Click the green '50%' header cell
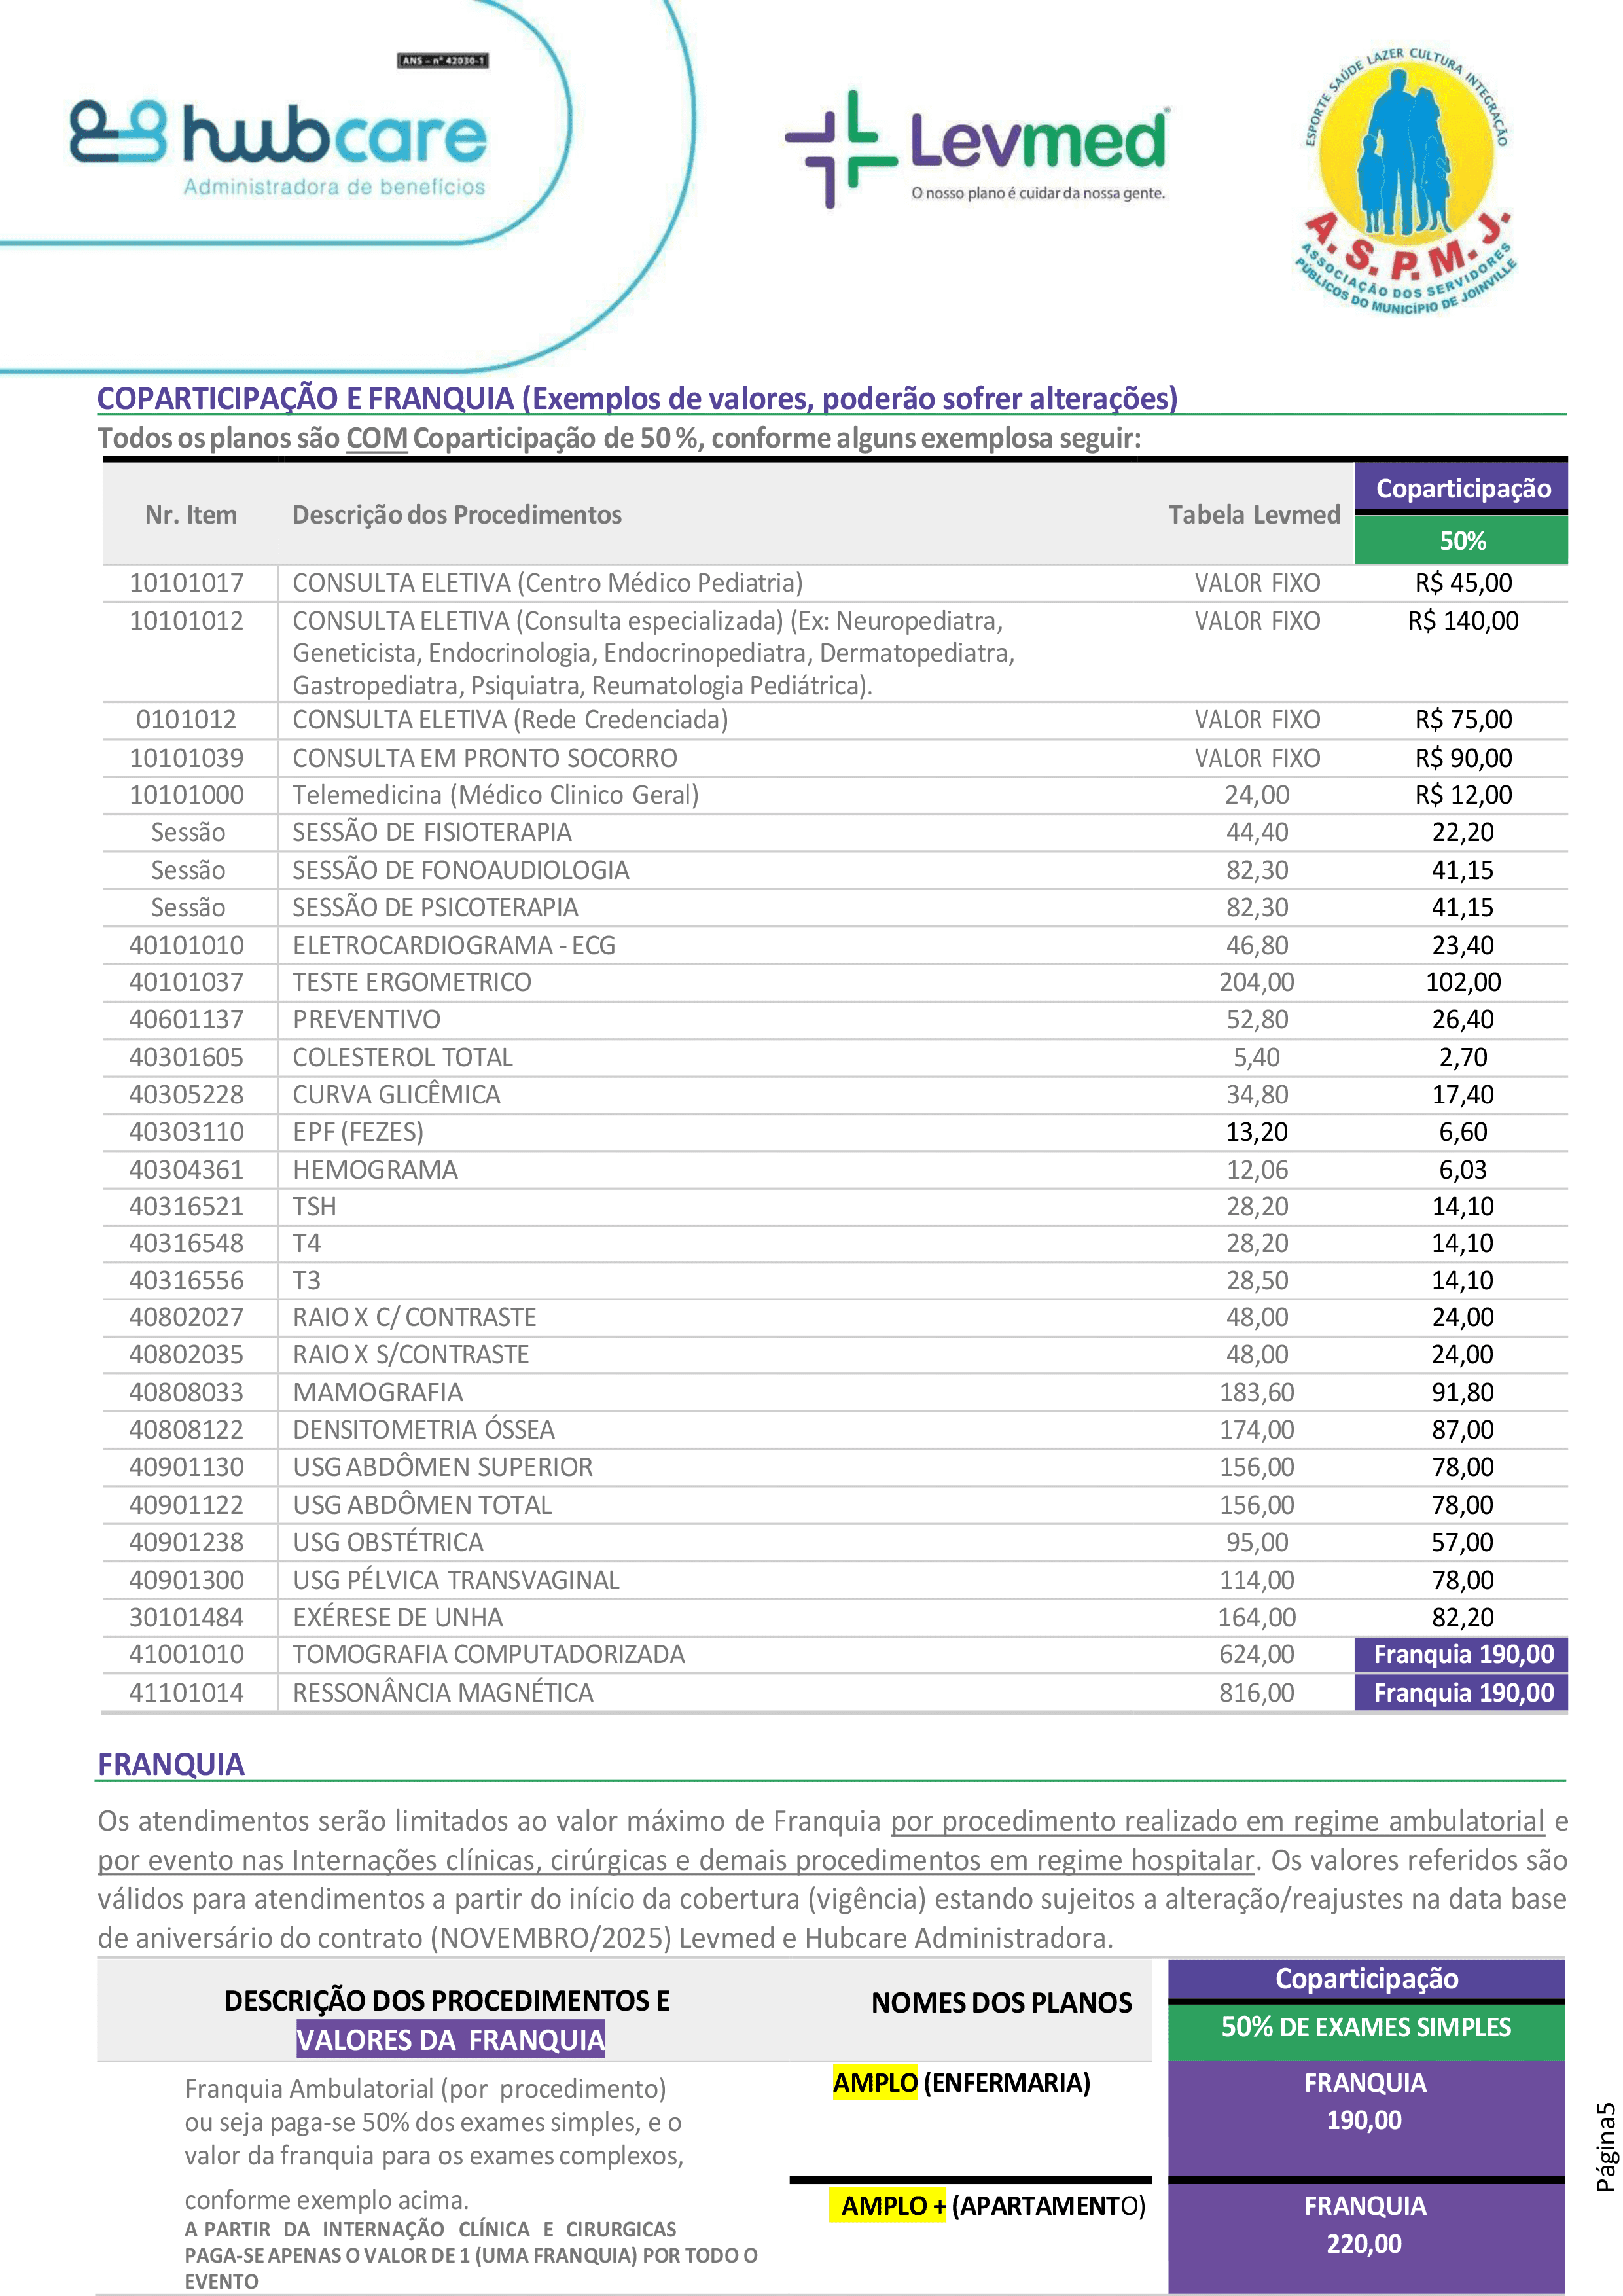 point(1462,541)
